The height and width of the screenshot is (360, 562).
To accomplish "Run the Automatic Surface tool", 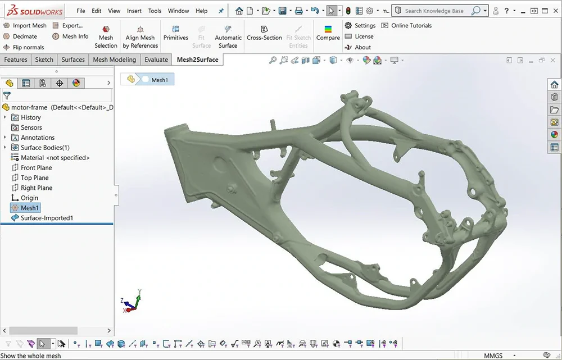I will point(228,37).
